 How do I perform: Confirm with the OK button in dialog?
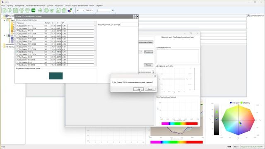click(138, 89)
